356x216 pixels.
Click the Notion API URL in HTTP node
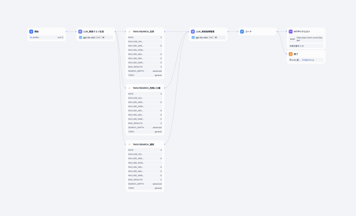[x=309, y=39]
